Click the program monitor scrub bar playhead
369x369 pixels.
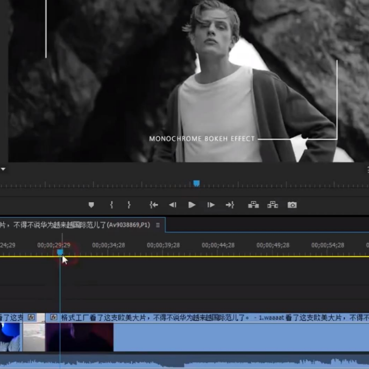pyautogui.click(x=196, y=183)
